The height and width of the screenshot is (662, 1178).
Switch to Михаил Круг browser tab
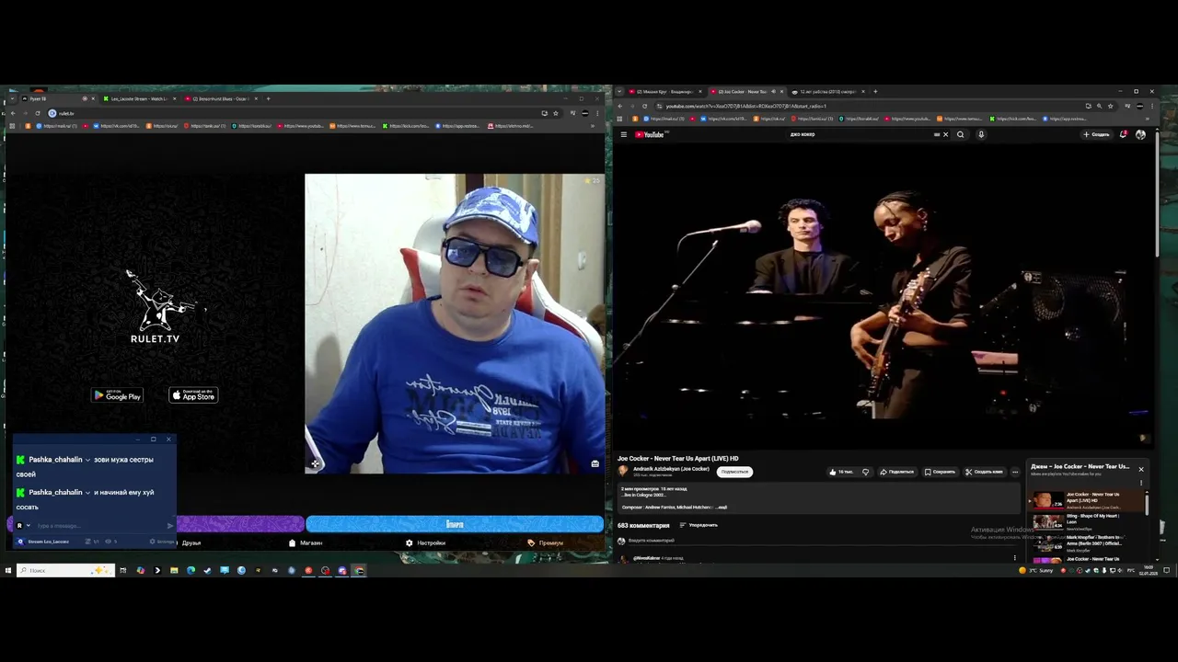coord(664,92)
